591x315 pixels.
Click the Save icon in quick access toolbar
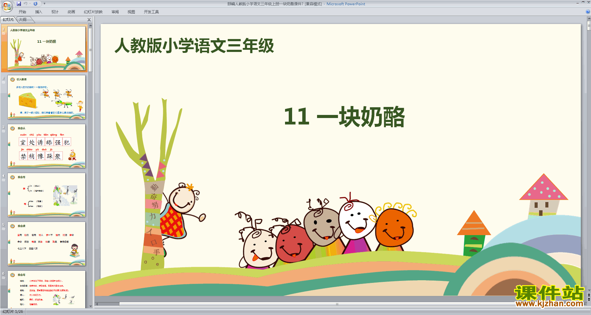(x=19, y=4)
